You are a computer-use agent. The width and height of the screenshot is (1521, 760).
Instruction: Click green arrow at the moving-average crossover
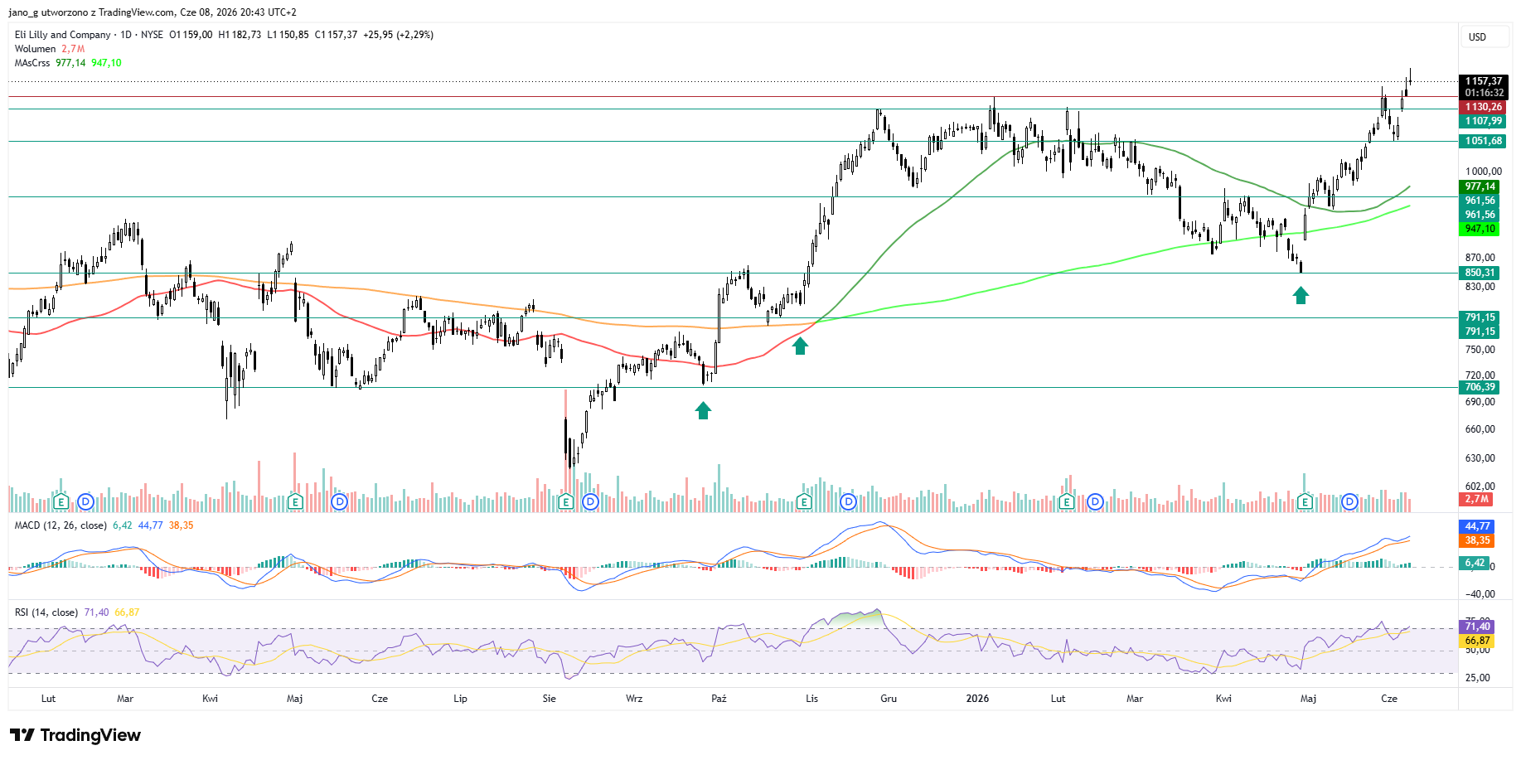(800, 346)
